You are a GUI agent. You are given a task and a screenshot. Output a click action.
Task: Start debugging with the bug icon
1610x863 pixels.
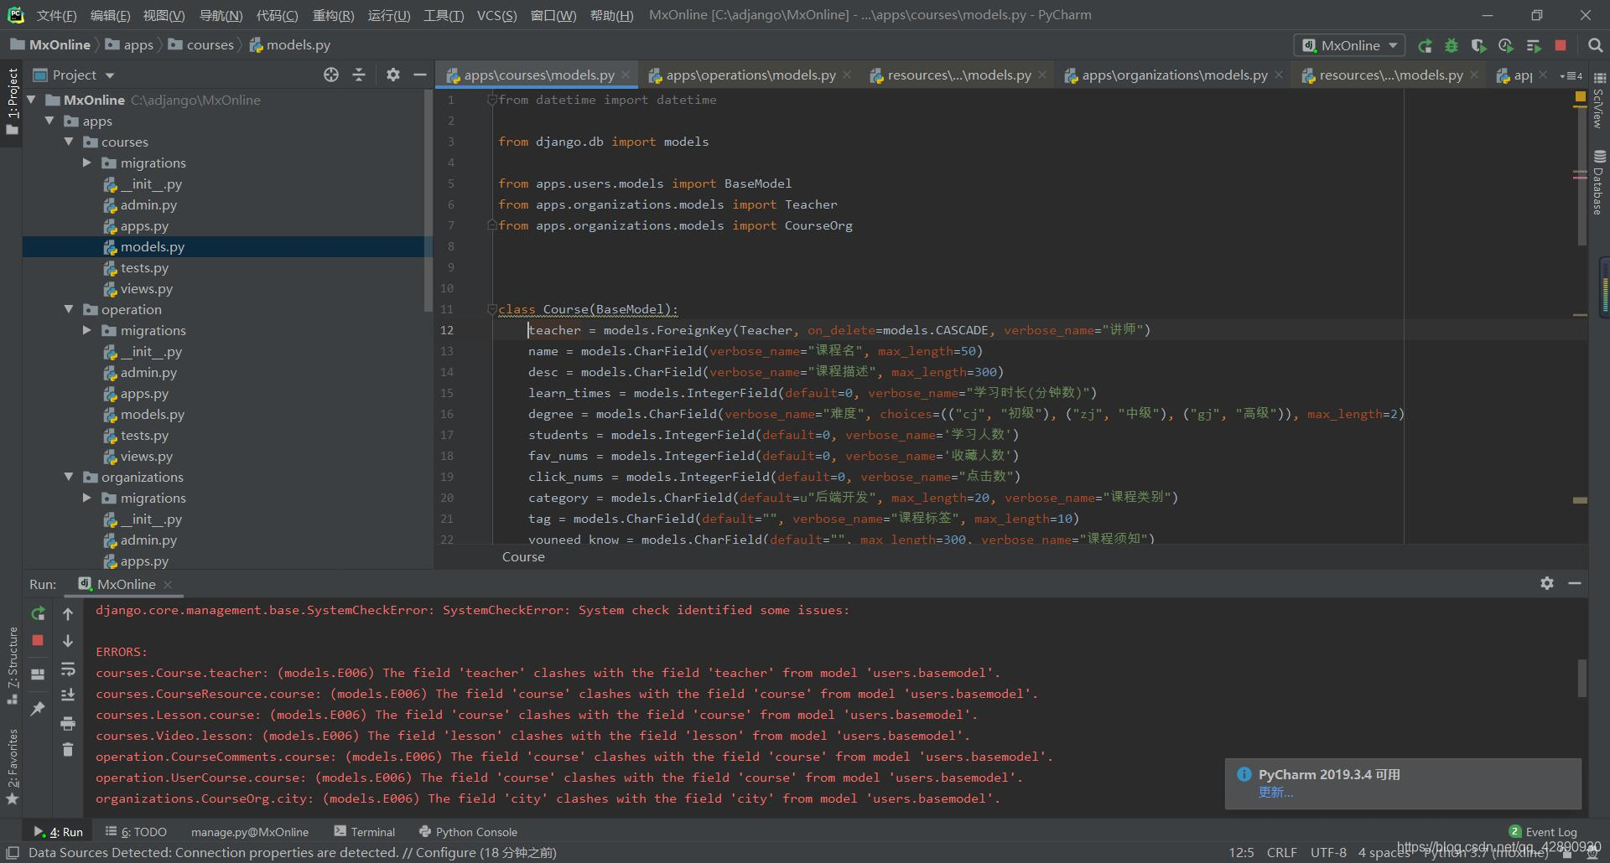(x=1452, y=46)
